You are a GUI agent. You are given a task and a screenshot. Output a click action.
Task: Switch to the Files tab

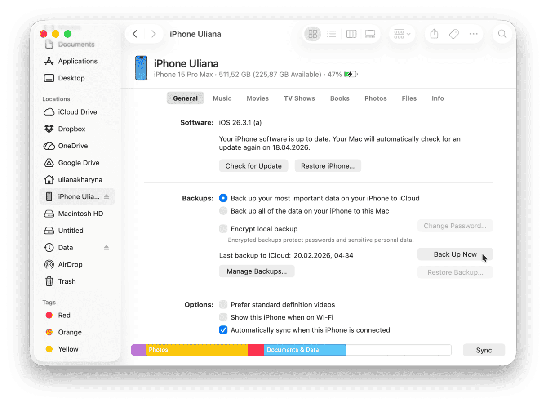point(409,98)
